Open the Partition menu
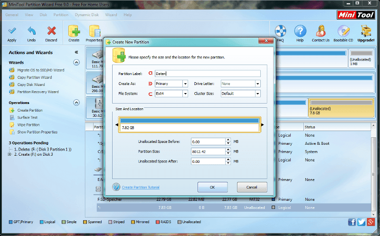Viewport: 380px width, 236px height. point(61,15)
